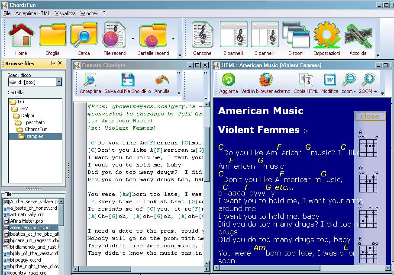Viewport: 394px width, 275px height.
Task: Pin the Browse files panel
Action: (x=52, y=63)
